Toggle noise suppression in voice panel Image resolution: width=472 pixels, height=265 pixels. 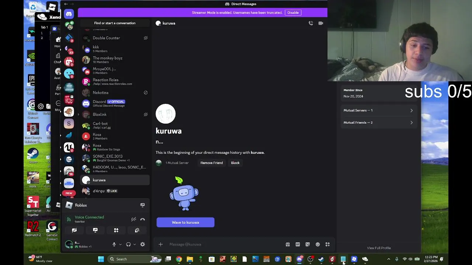[133, 219]
